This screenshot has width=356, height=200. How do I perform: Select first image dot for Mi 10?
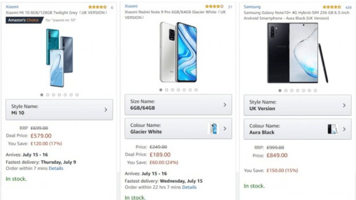pos(42,95)
